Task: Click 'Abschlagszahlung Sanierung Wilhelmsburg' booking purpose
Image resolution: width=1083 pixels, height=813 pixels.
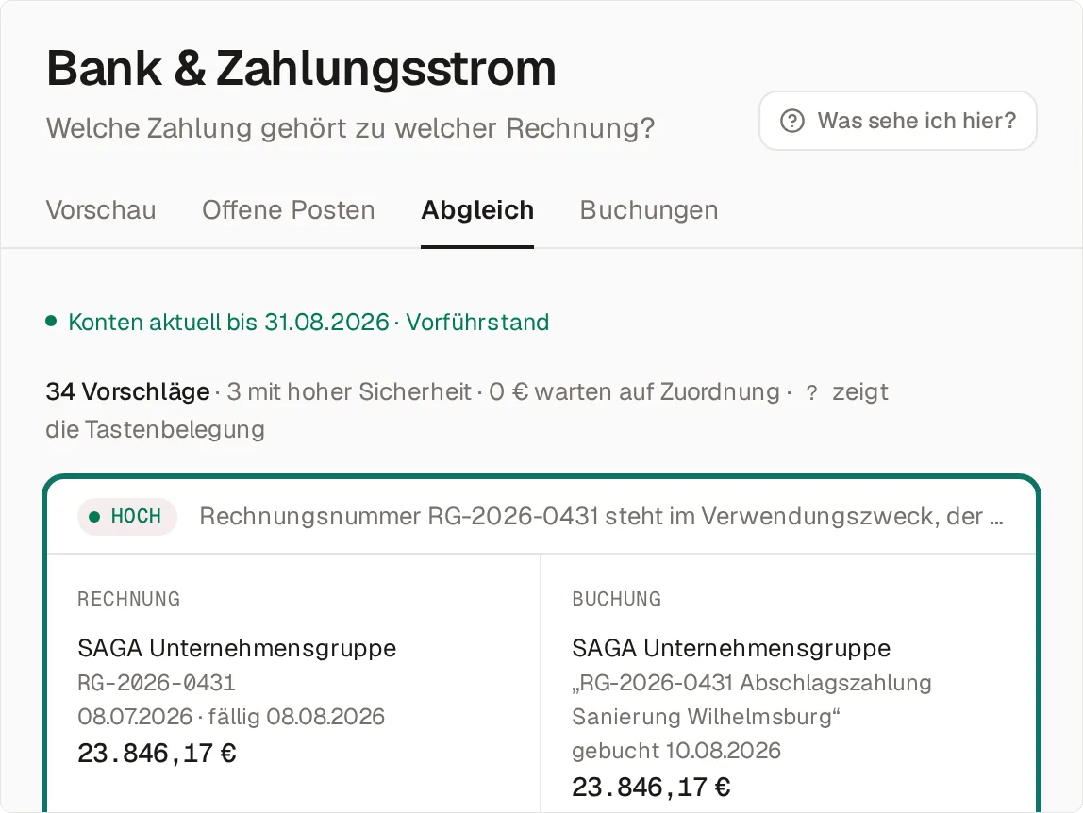Action: pyautogui.click(x=752, y=699)
